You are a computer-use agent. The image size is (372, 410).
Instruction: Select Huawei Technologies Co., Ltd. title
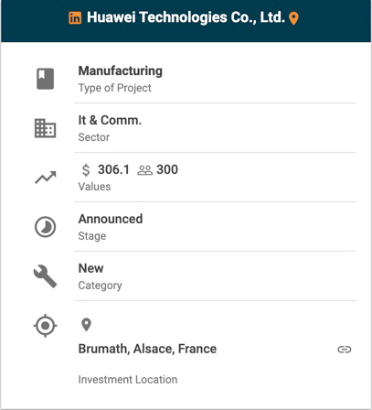(186, 17)
